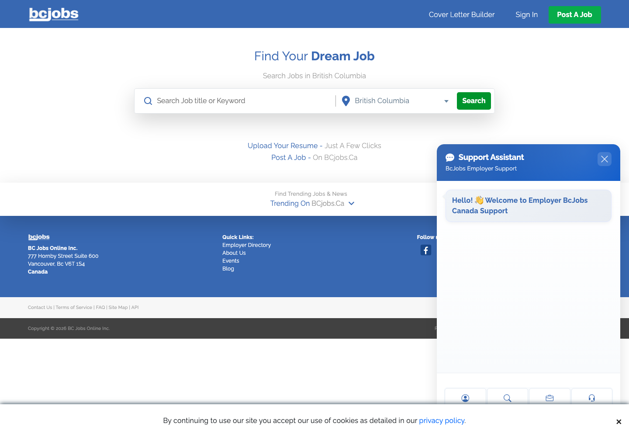Image resolution: width=629 pixels, height=437 pixels.
Task: Open API footer link
Action: pos(135,307)
